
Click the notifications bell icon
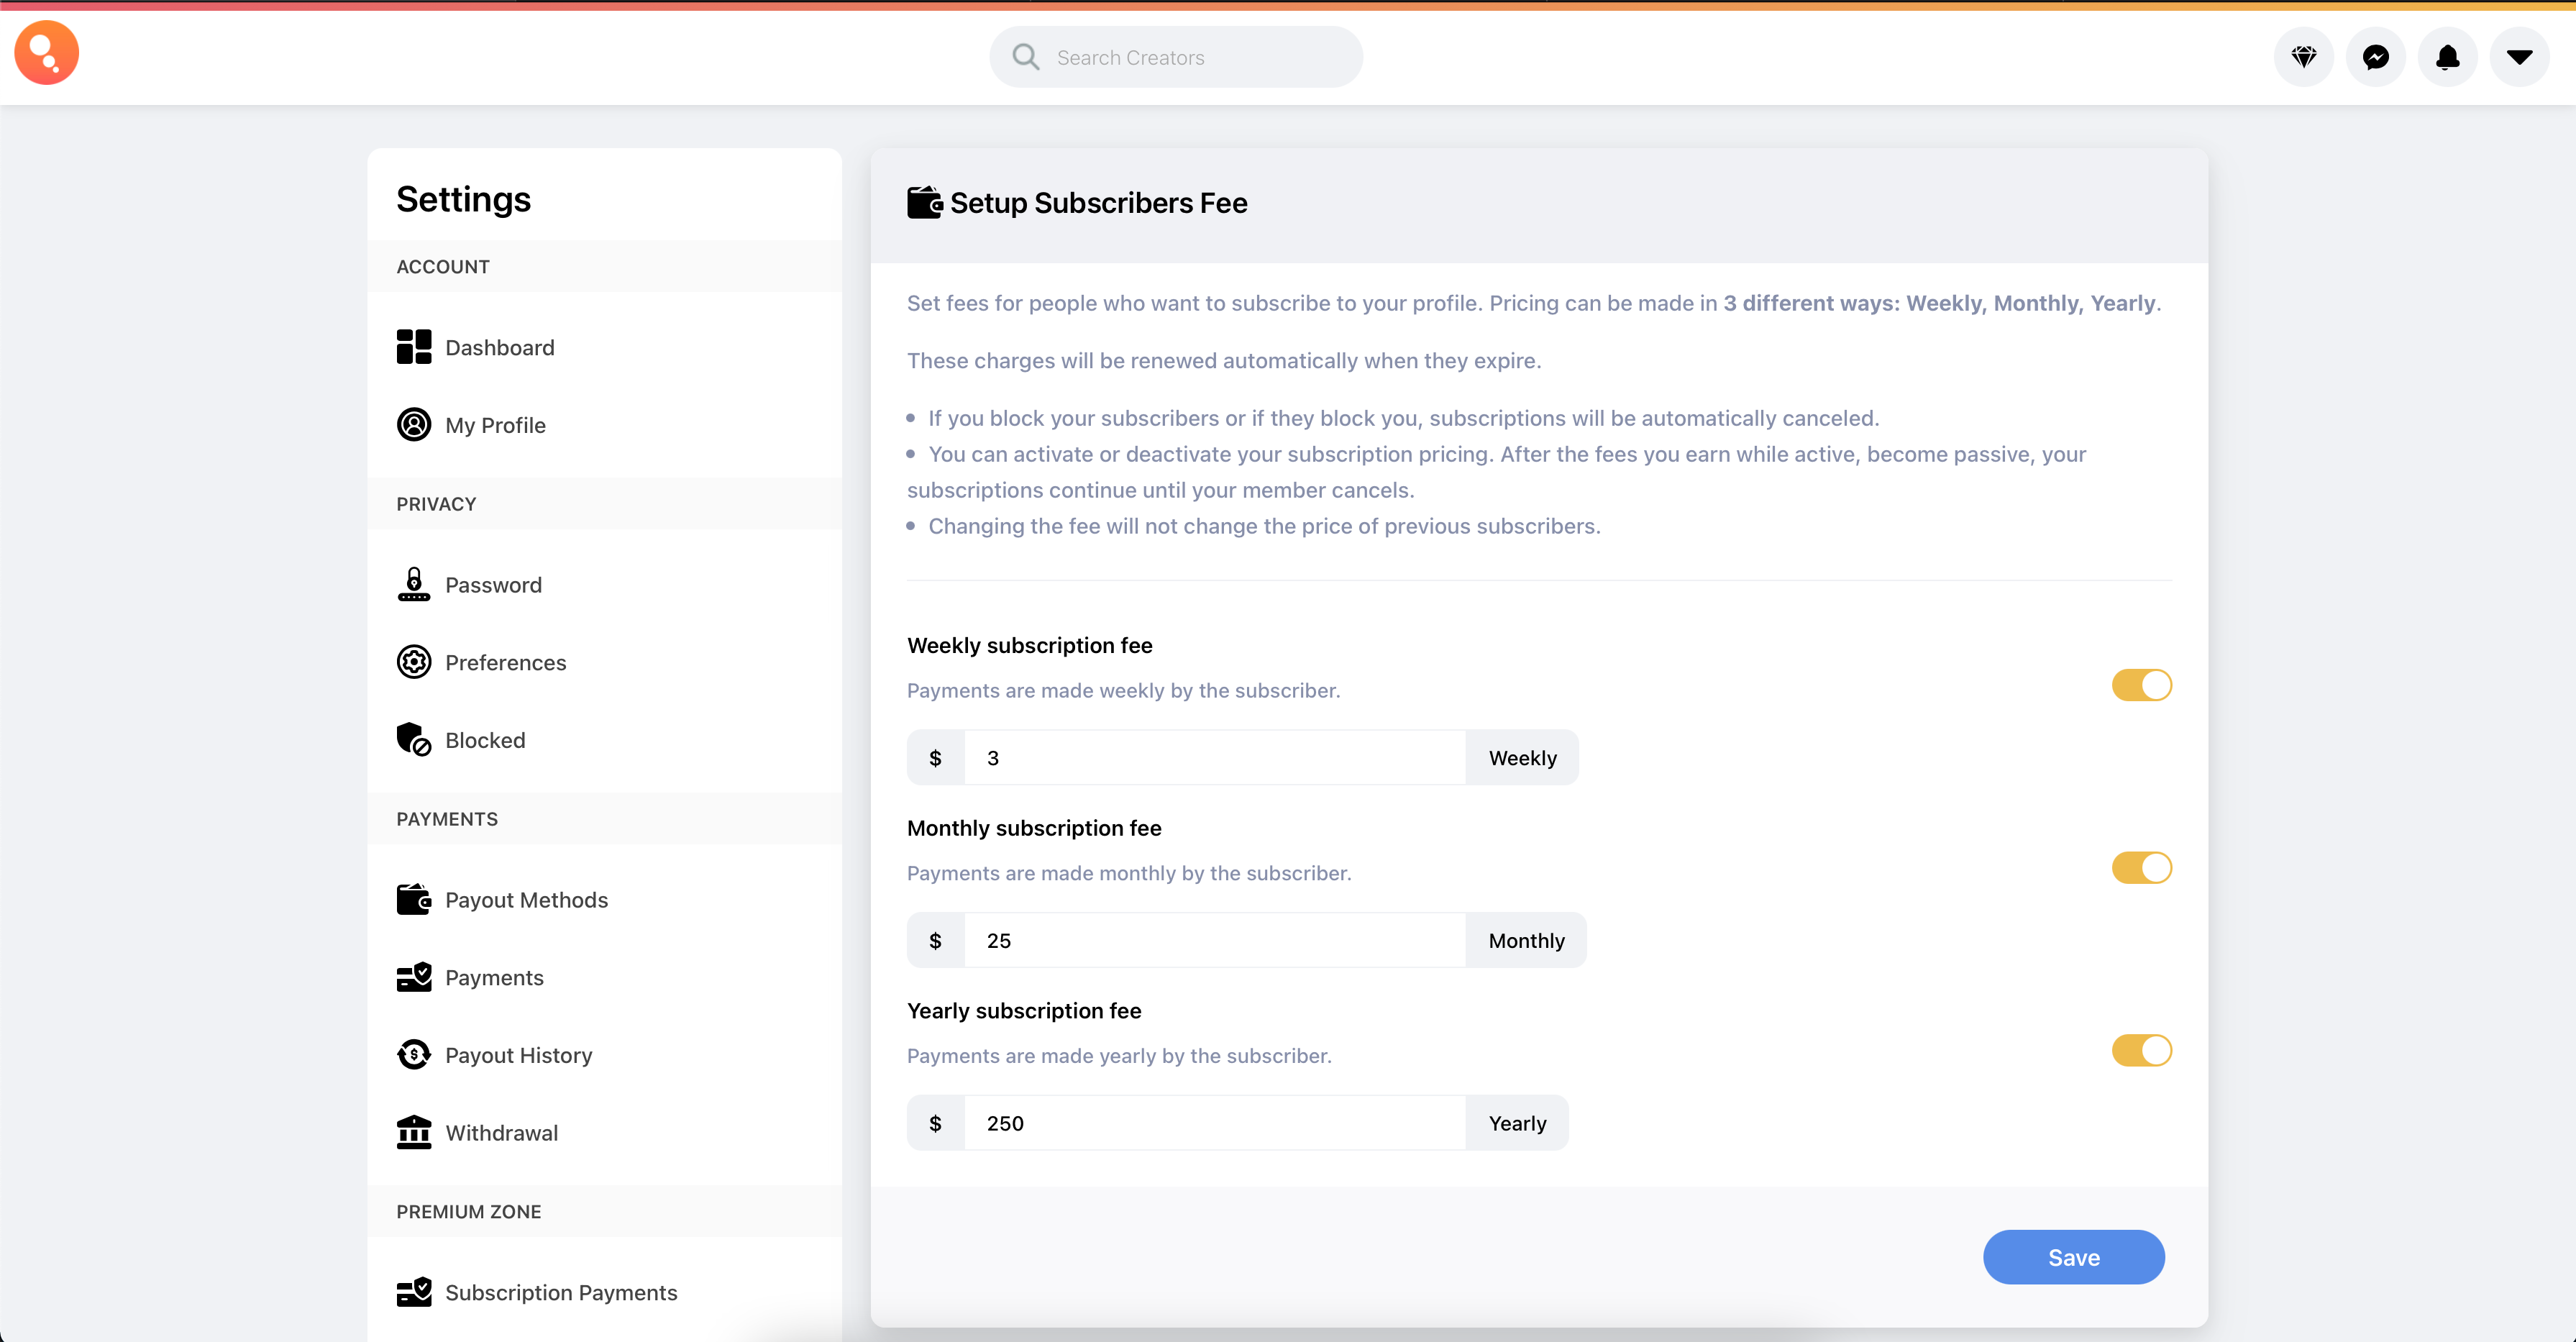pyautogui.click(x=2447, y=57)
